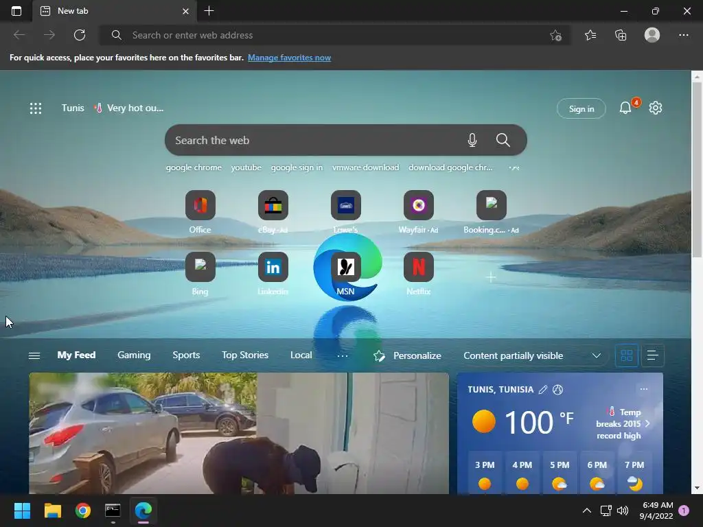The image size is (703, 527).
Task: Open the car theft news story thumbnail
Action: tap(239, 434)
